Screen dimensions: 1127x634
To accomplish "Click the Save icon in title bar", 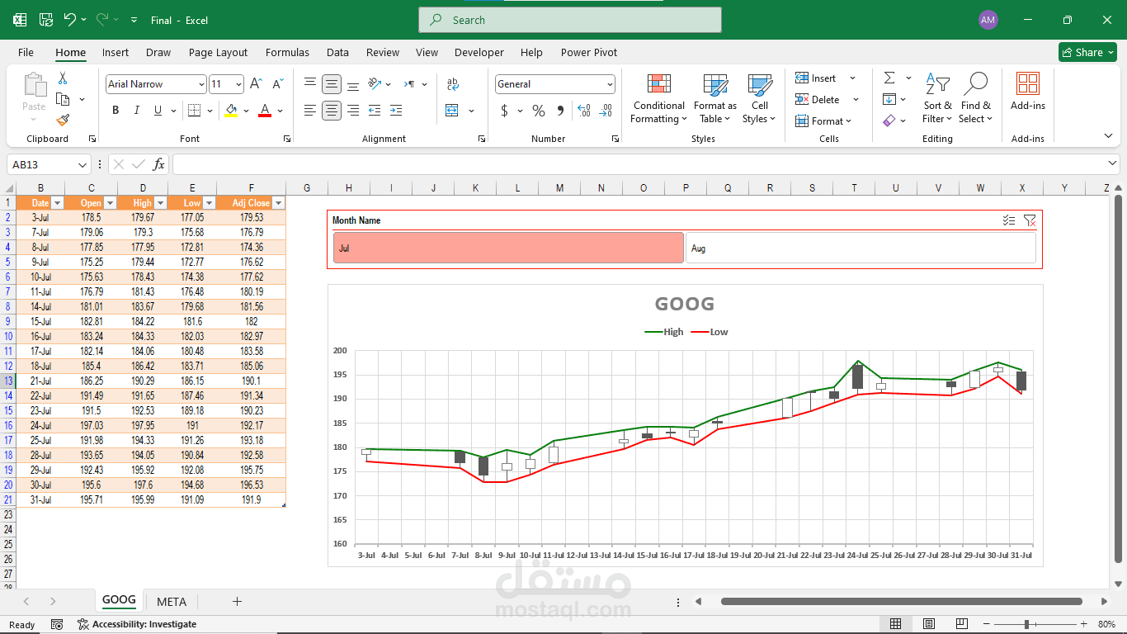I will click(x=46, y=20).
